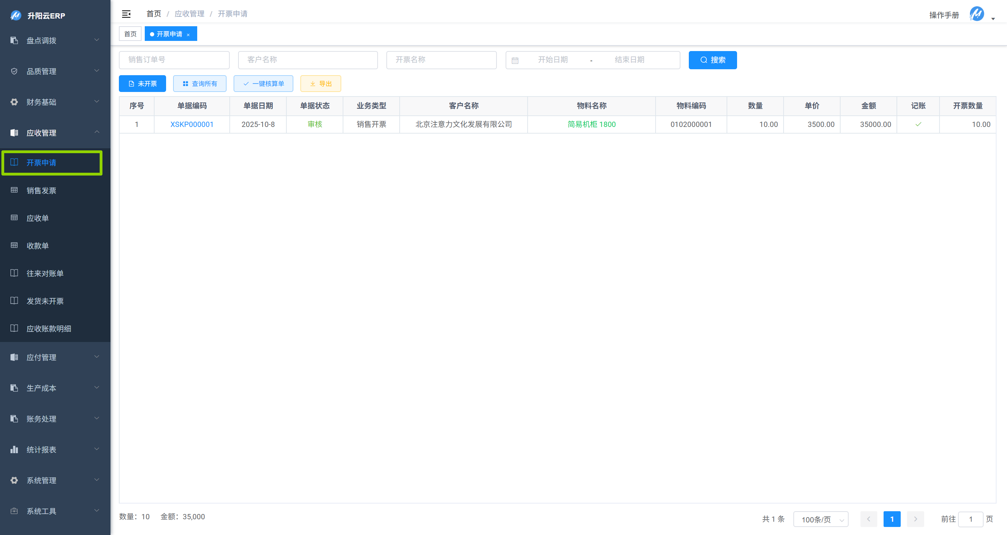
Task: Click calendar icon in date range field
Action: coord(515,60)
